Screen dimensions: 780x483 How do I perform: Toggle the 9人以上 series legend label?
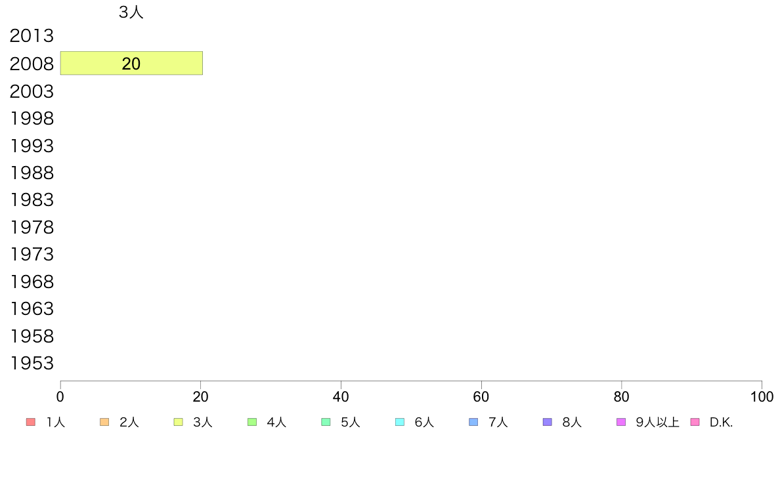click(657, 423)
